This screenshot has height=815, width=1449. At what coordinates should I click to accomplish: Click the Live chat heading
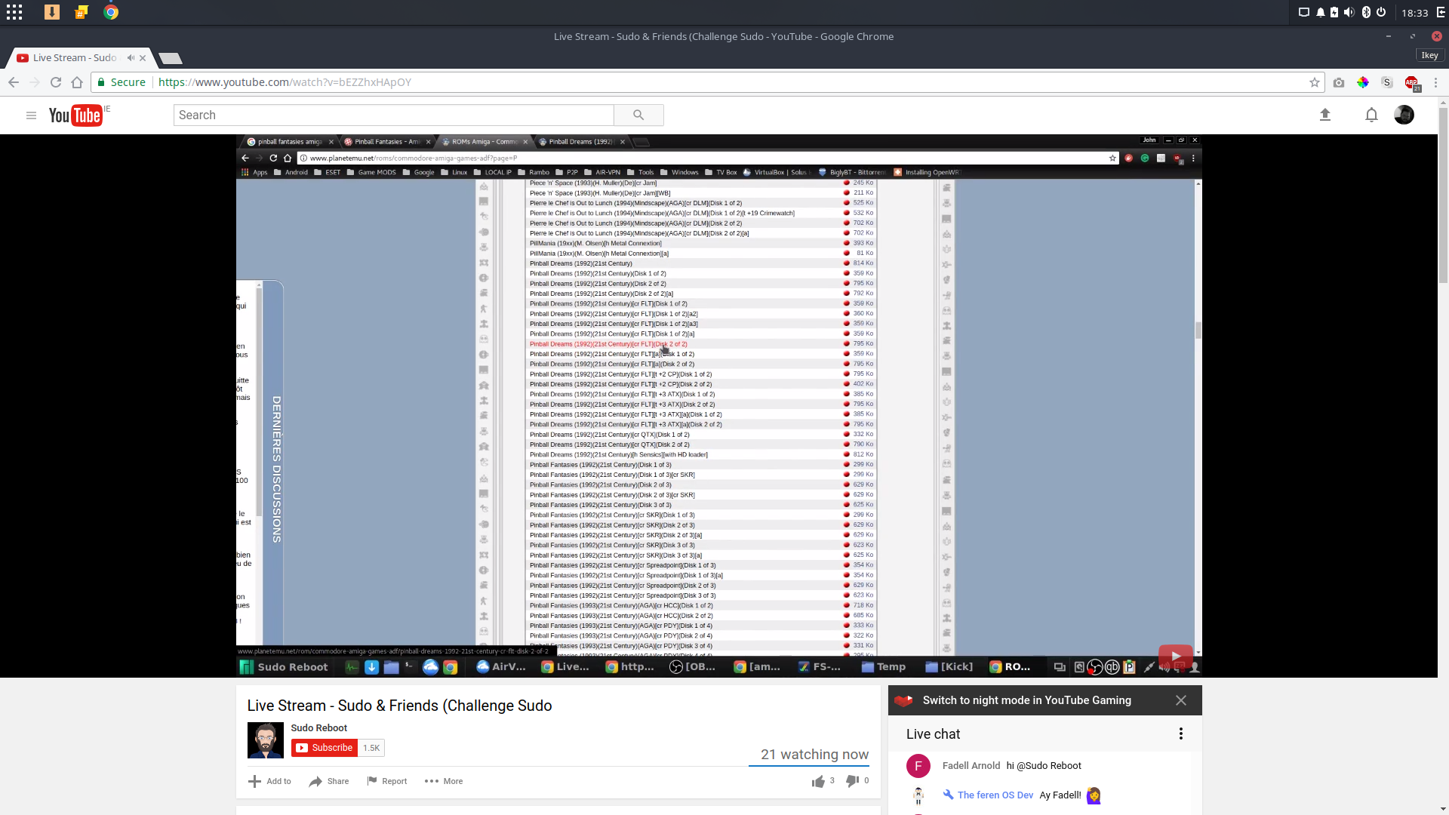(933, 733)
